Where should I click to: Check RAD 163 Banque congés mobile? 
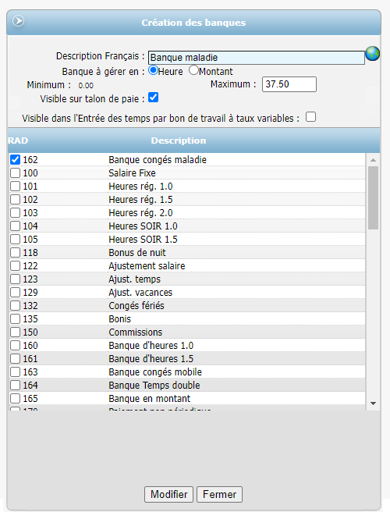pos(15,372)
